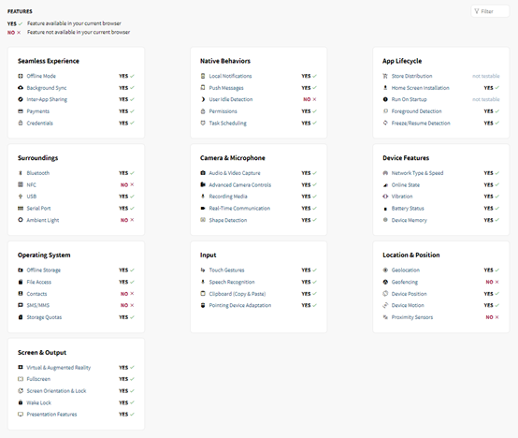Open the Network Type & Speed link
The height and width of the screenshot is (438, 518).
point(418,173)
